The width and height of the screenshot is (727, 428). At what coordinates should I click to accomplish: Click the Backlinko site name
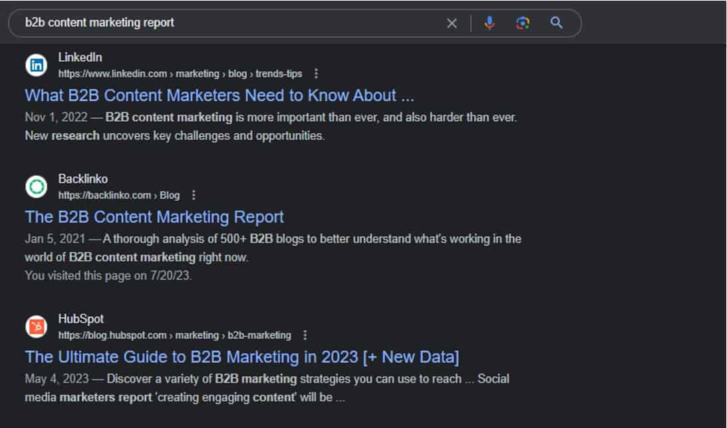point(83,178)
